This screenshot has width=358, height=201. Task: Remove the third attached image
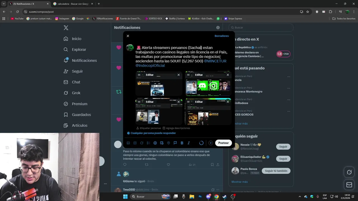[178, 102]
